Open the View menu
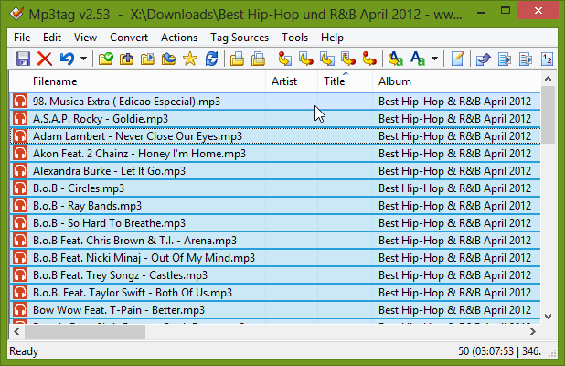 85,38
